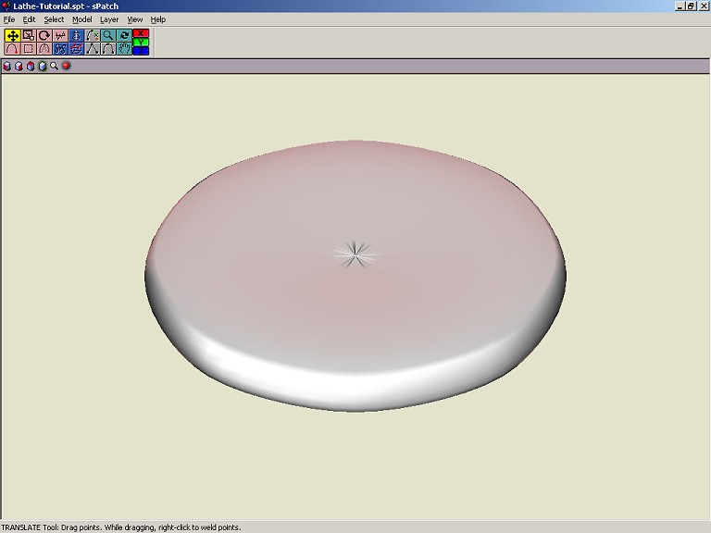
Task: Select the Scale tool icon
Action: click(x=29, y=35)
